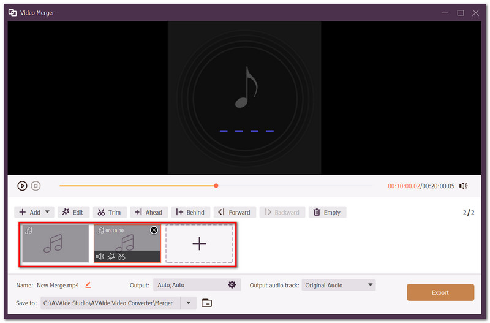
Task: Open the Add dropdown arrow
Action: [x=47, y=212]
